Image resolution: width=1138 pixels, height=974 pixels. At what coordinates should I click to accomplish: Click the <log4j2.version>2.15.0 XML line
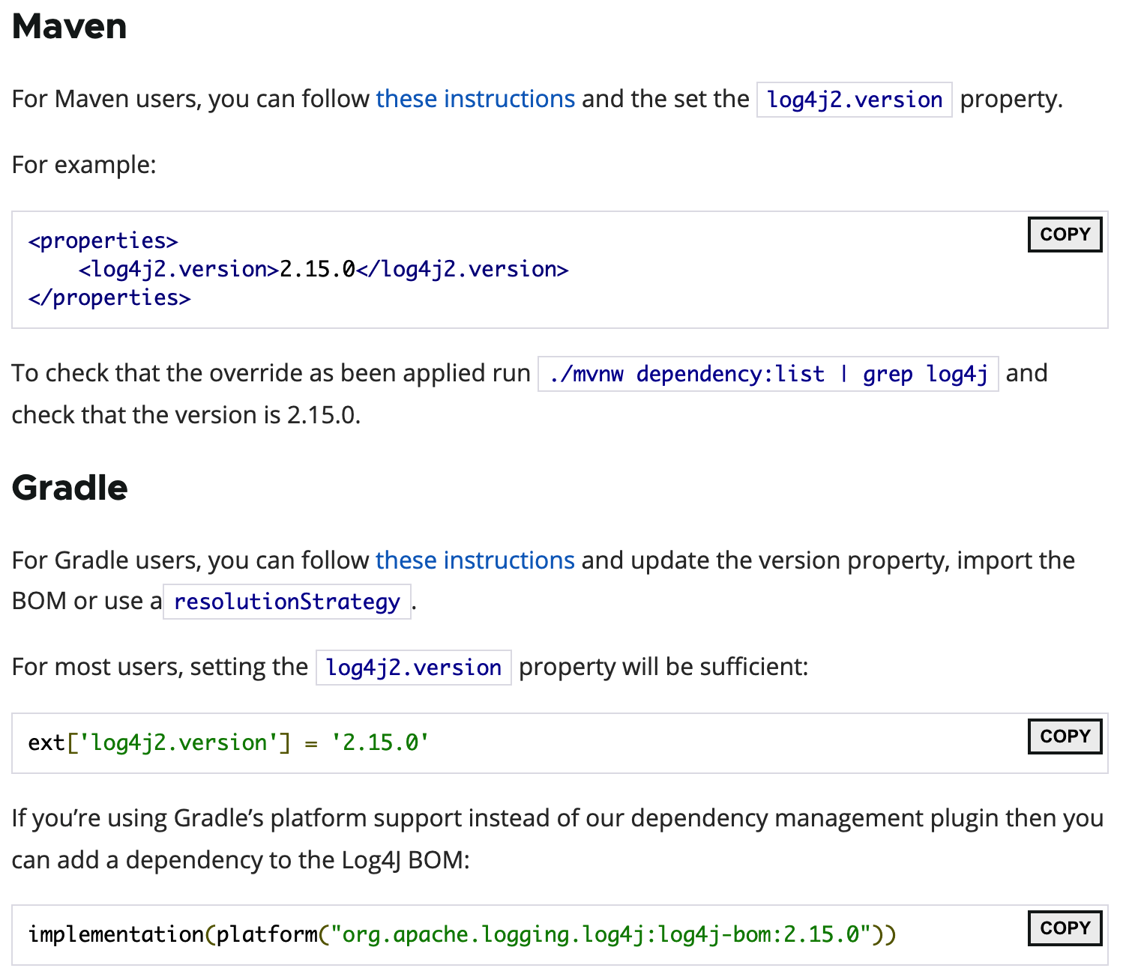pos(324,270)
